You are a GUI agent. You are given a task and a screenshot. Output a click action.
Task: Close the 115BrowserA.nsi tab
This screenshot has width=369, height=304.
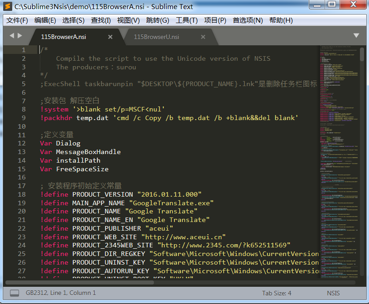110,37
